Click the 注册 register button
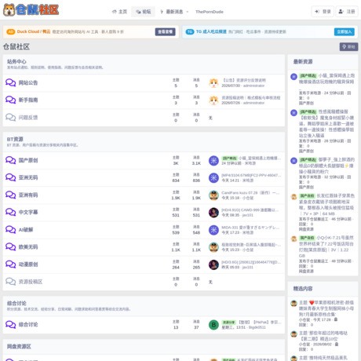The width and height of the screenshot is (361, 361). point(347,12)
